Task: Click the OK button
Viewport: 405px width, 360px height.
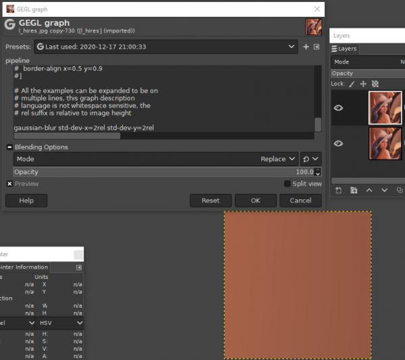Action: click(x=255, y=201)
